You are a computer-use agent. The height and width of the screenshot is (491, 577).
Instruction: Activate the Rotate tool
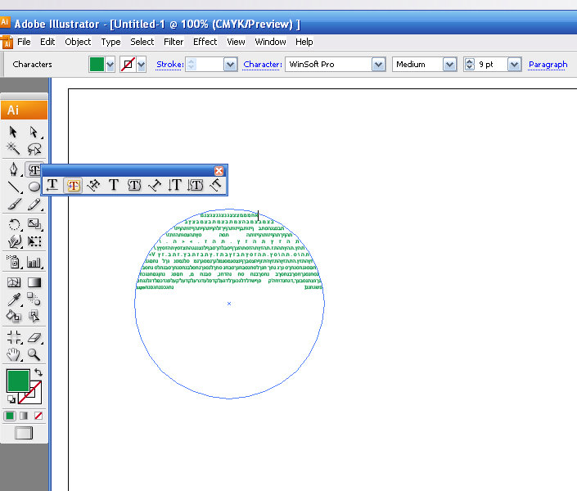pos(14,224)
